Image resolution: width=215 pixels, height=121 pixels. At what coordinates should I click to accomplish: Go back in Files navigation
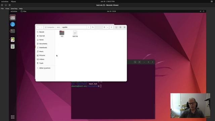38,27
